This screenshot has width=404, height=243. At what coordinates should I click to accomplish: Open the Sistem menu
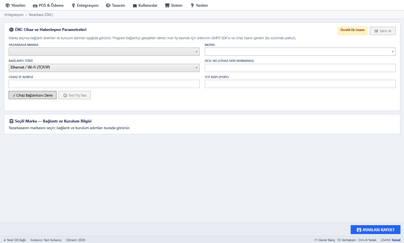point(174,5)
